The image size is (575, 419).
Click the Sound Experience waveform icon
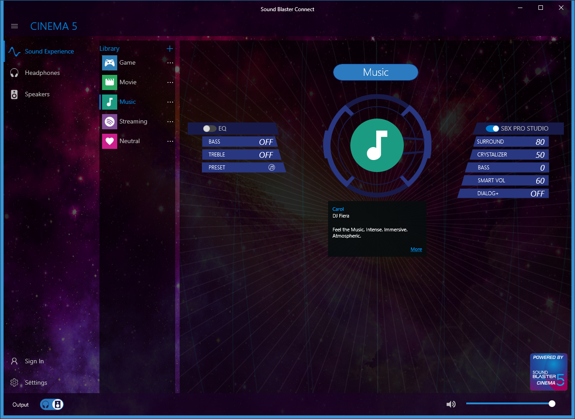point(14,52)
